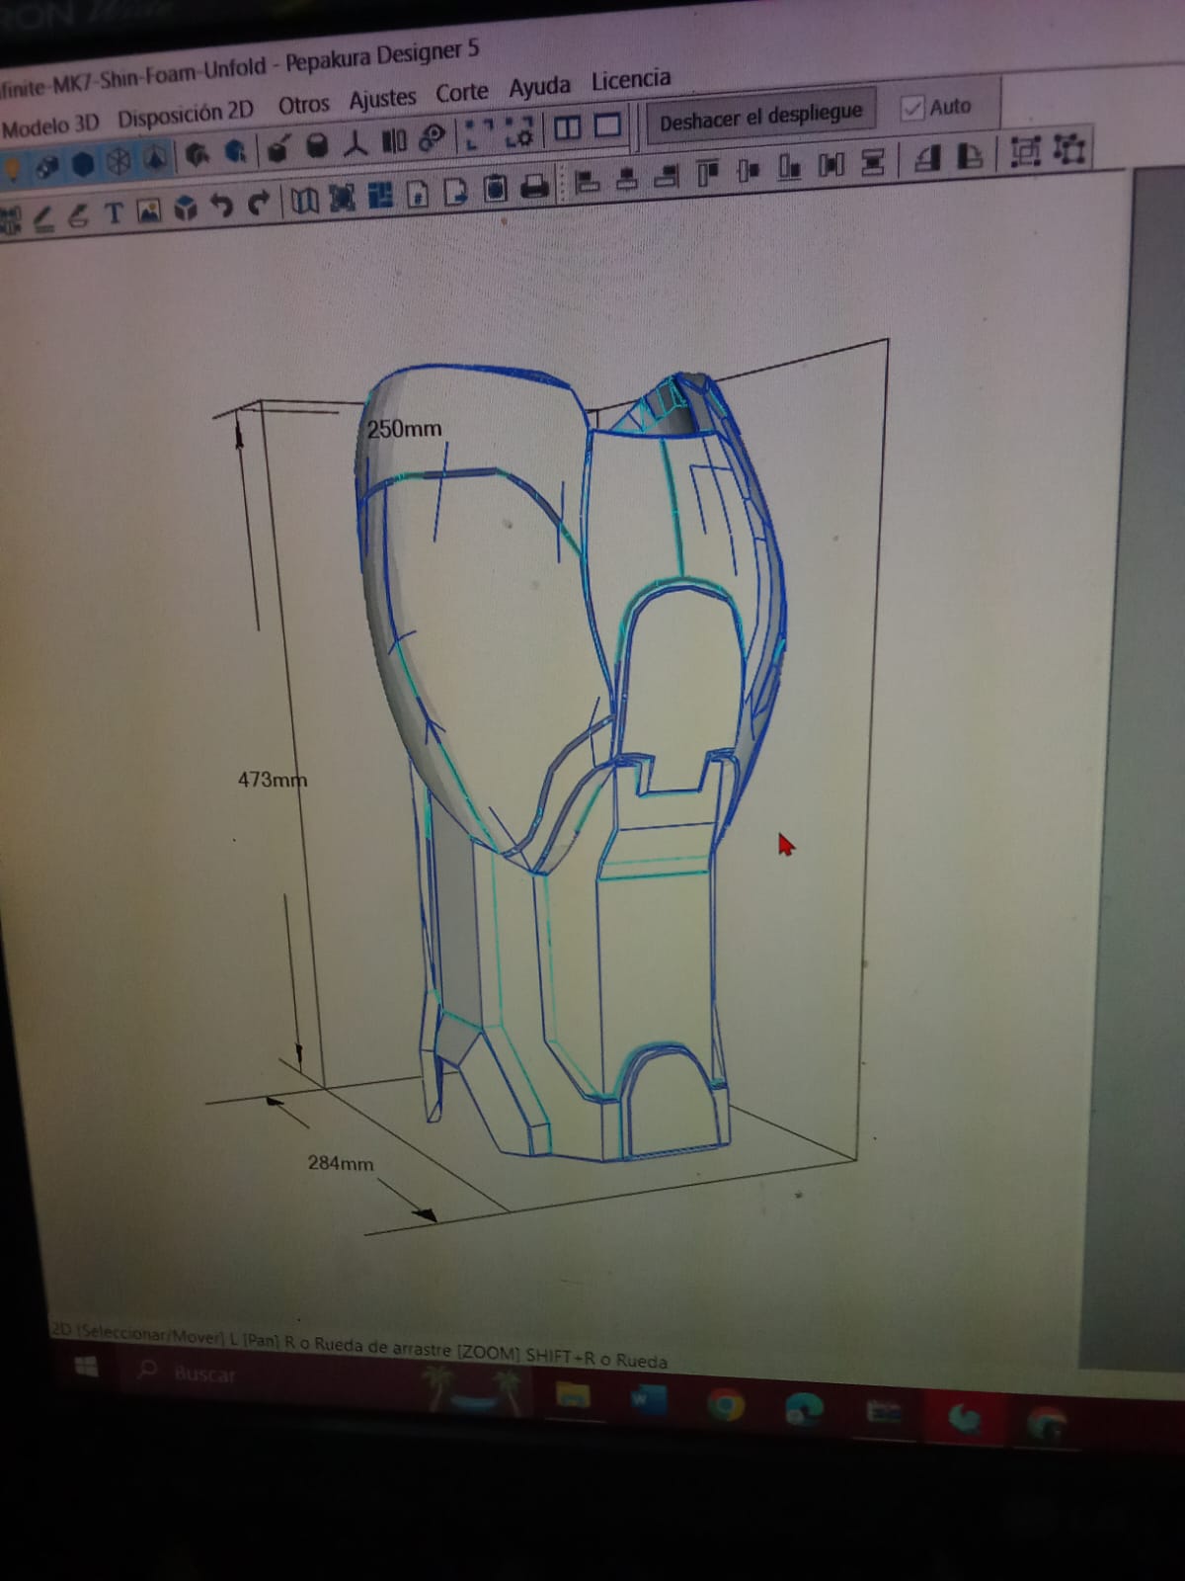1185x1581 pixels.
Task: Open the Ayuda menu
Action: [x=539, y=87]
